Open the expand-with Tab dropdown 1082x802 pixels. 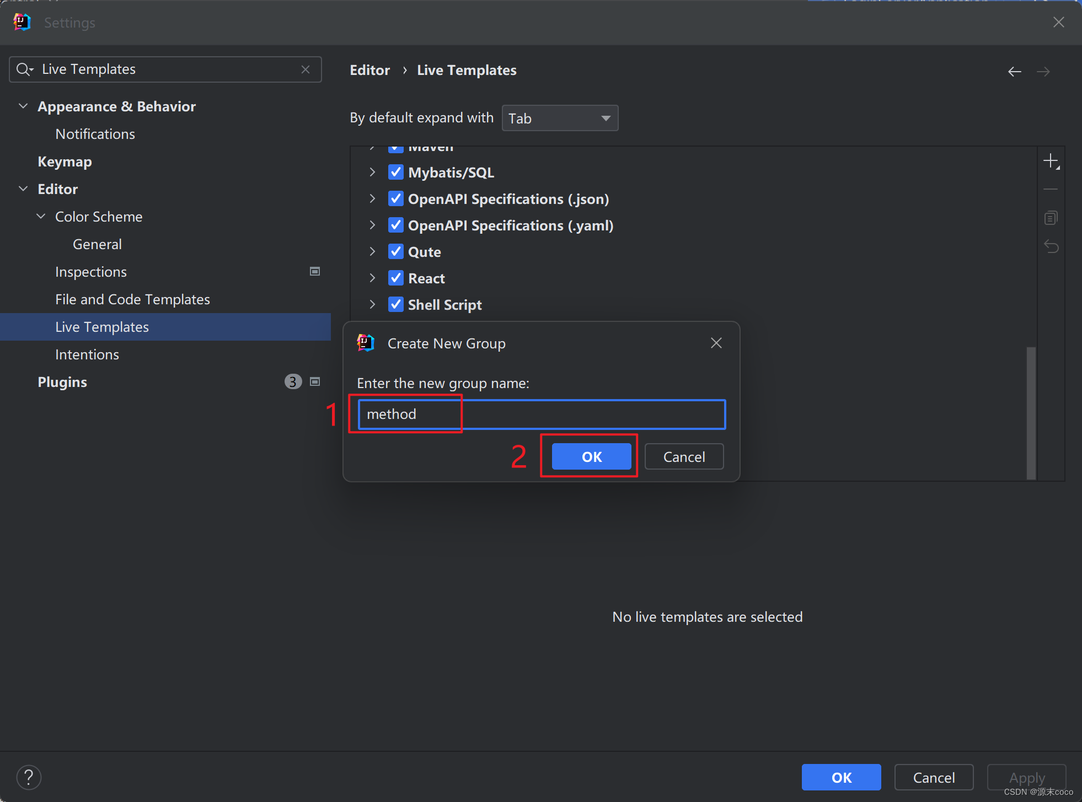pyautogui.click(x=560, y=119)
